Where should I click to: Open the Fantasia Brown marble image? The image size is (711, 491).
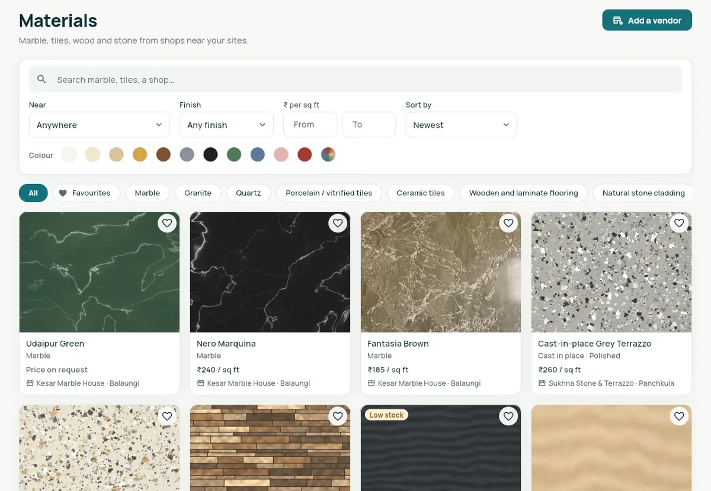441,272
